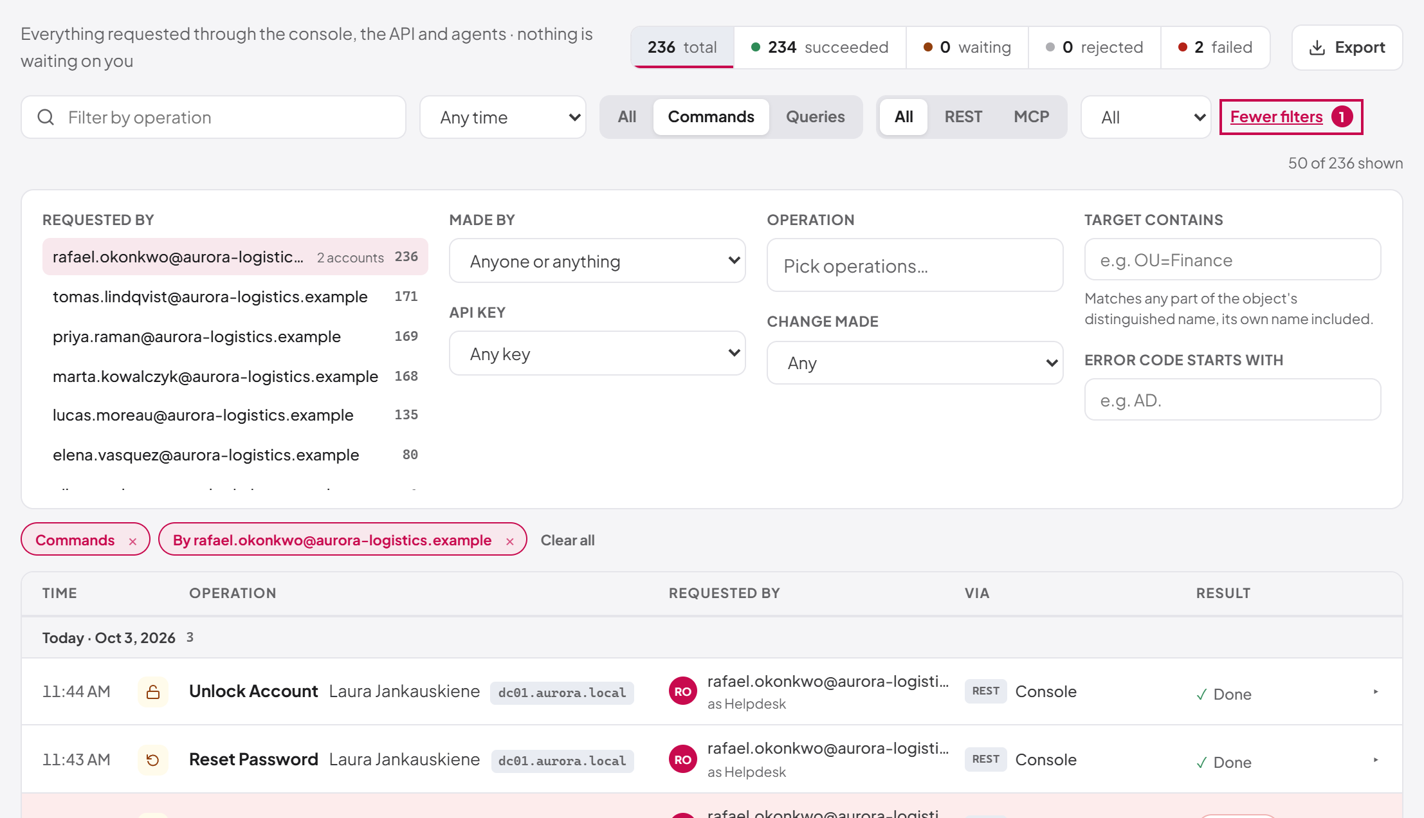Click the unlock padlock icon in 11:44 AM row
The width and height of the screenshot is (1424, 818).
(153, 692)
